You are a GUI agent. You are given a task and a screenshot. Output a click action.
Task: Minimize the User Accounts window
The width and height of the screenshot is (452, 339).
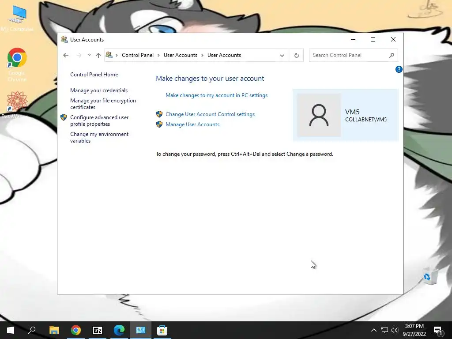point(353,39)
